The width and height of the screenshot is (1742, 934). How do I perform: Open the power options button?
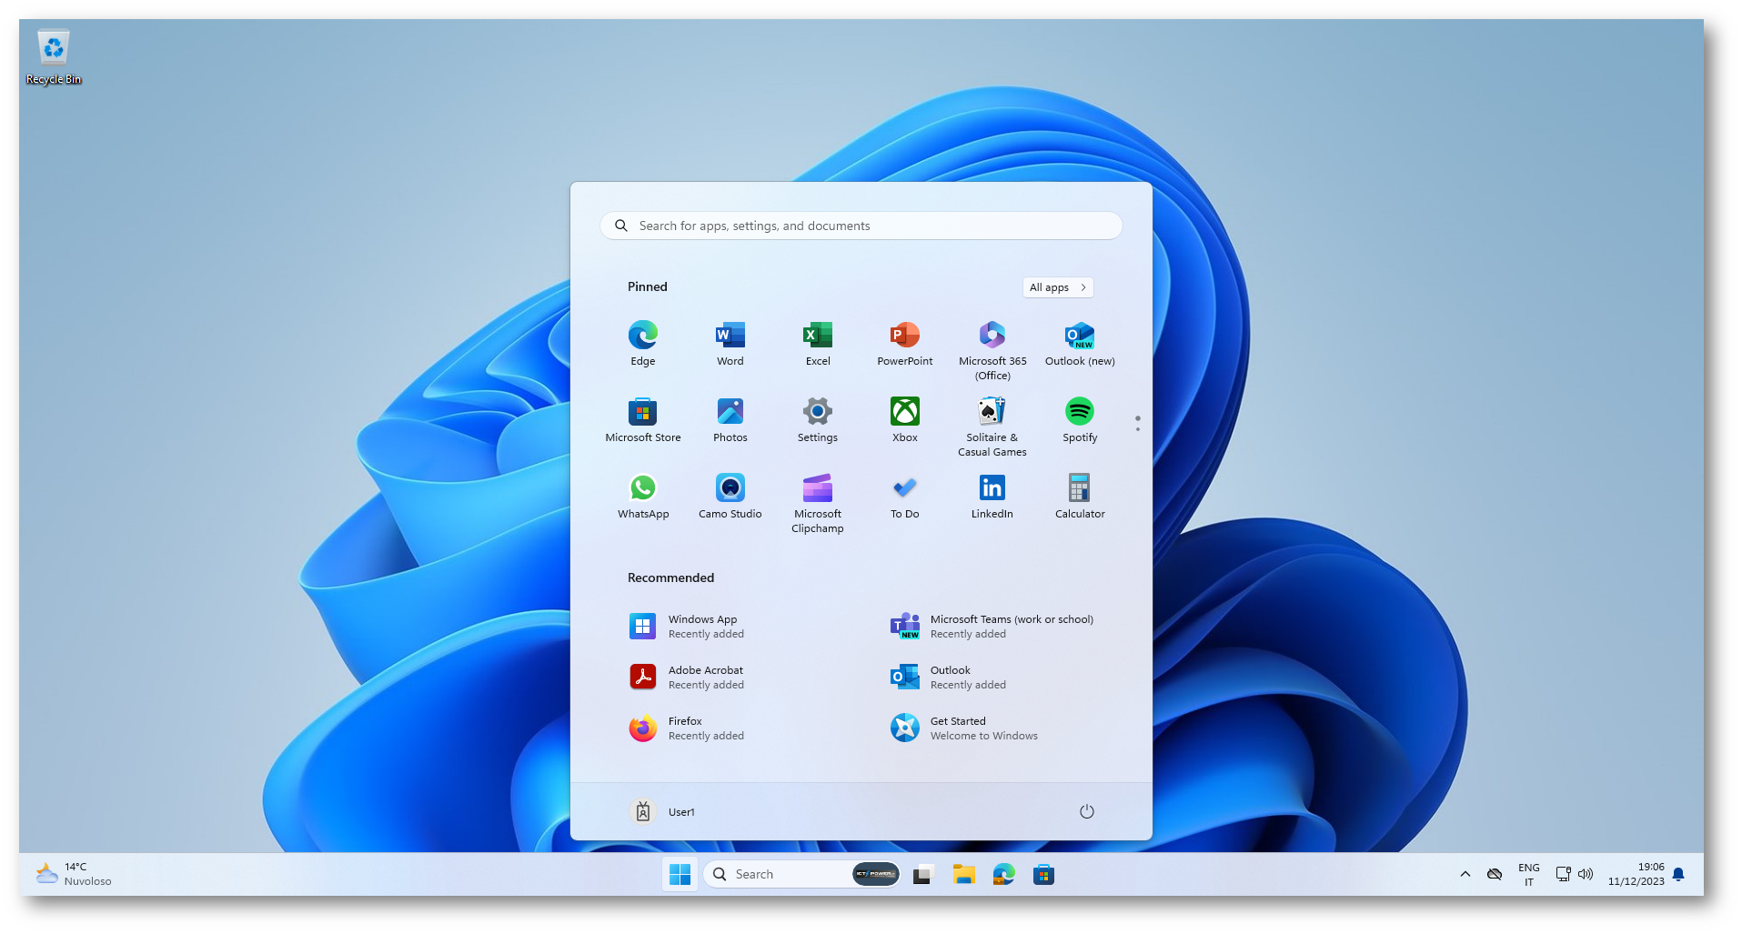click(1087, 812)
